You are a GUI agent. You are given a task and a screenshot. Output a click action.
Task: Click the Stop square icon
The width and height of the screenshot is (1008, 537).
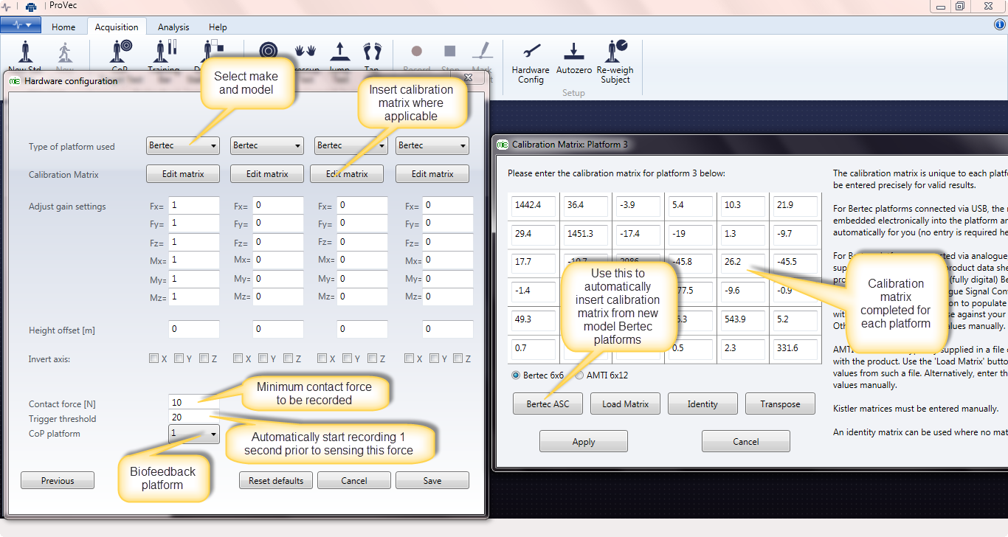[450, 51]
